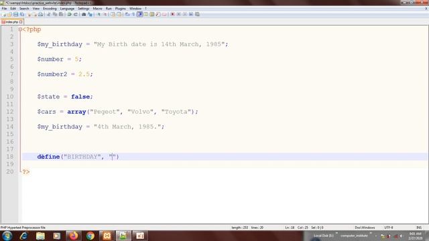Click the Dos\Windows line ending status entry
429x241 pixels.
point(365,228)
